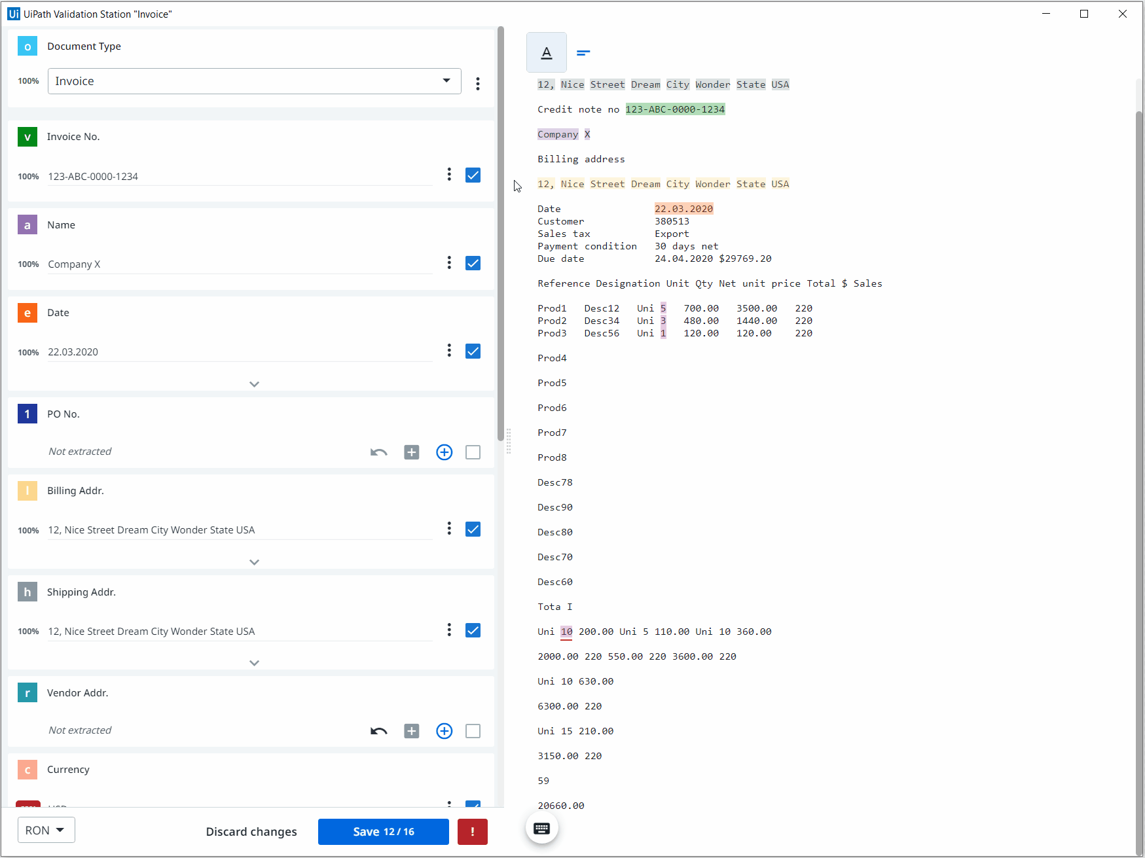Screen dimensions: 1145x858
Task: Click the PO No. '1' shortcut badge
Action: pos(27,414)
